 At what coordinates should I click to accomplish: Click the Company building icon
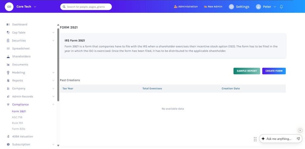pos(8,88)
